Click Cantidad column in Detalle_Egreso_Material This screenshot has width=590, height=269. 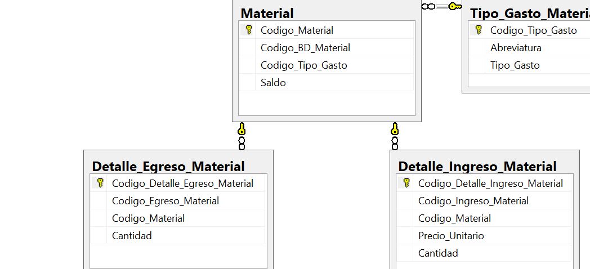coord(178,236)
